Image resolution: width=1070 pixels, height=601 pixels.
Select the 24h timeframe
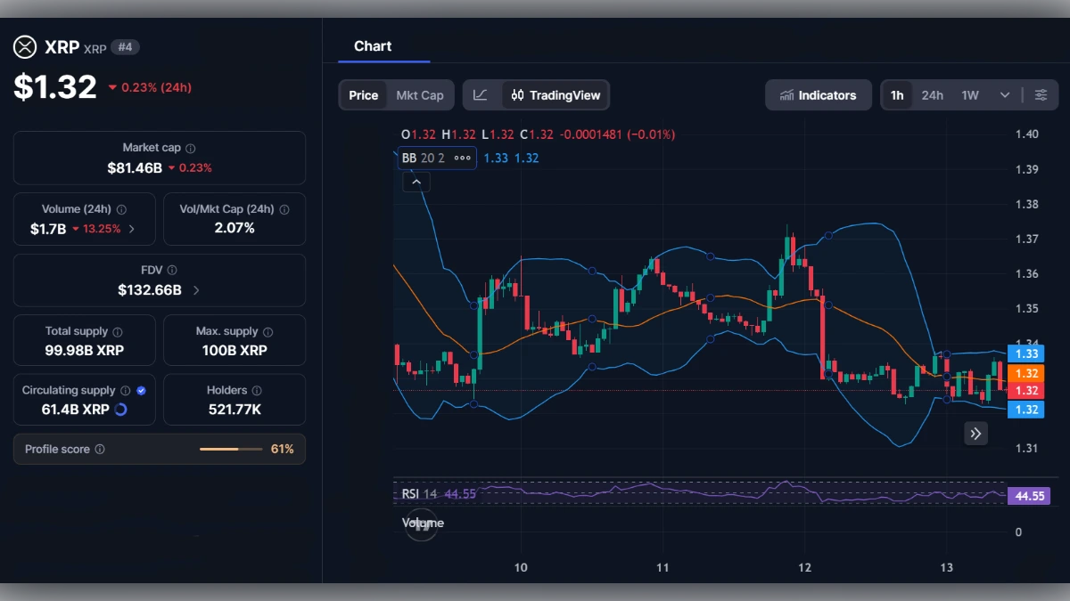[x=933, y=94]
